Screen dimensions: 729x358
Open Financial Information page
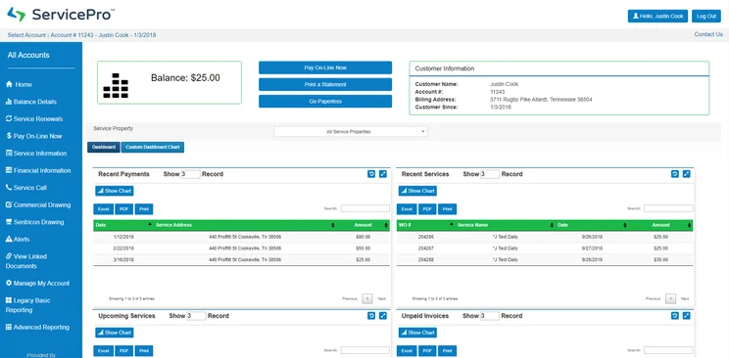pyautogui.click(x=38, y=170)
